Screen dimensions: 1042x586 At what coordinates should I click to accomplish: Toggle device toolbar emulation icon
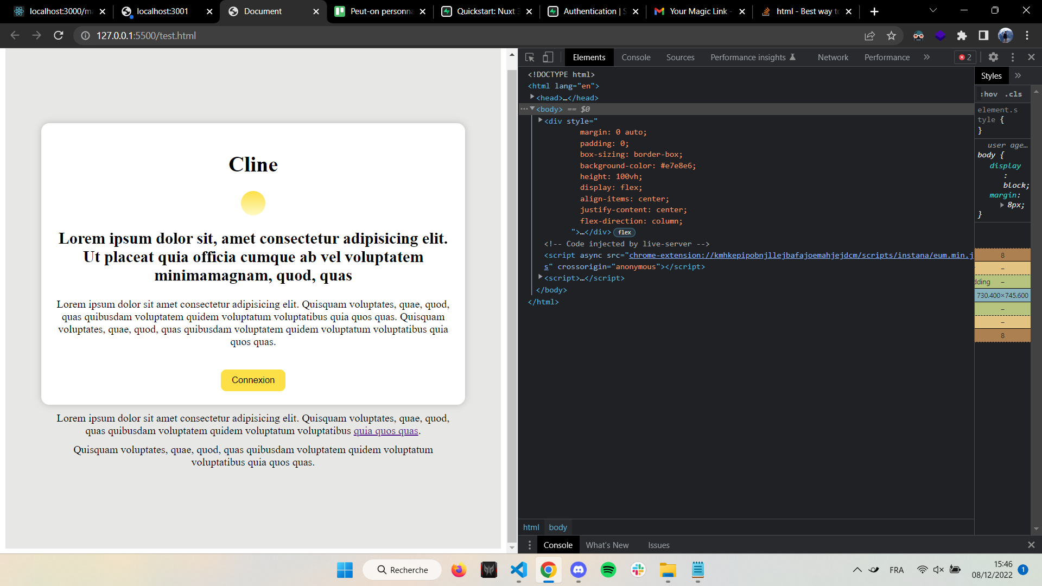pos(548,57)
